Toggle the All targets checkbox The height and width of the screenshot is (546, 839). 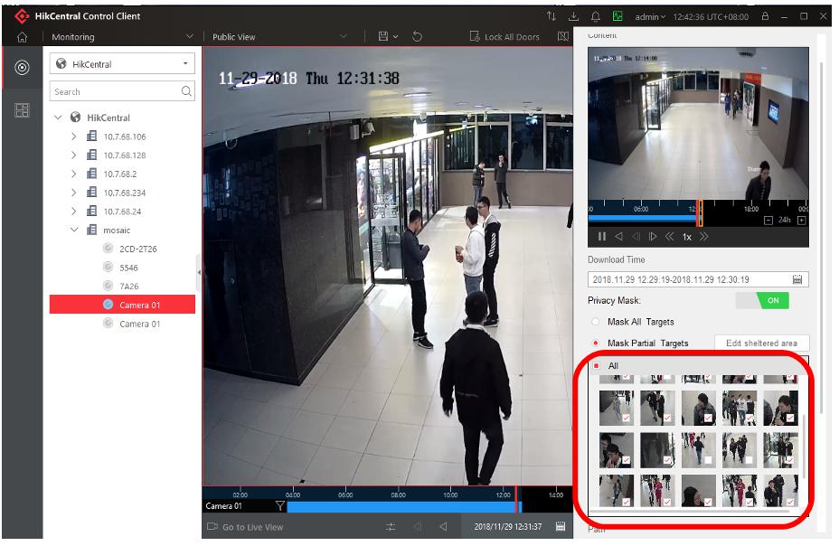tap(595, 366)
